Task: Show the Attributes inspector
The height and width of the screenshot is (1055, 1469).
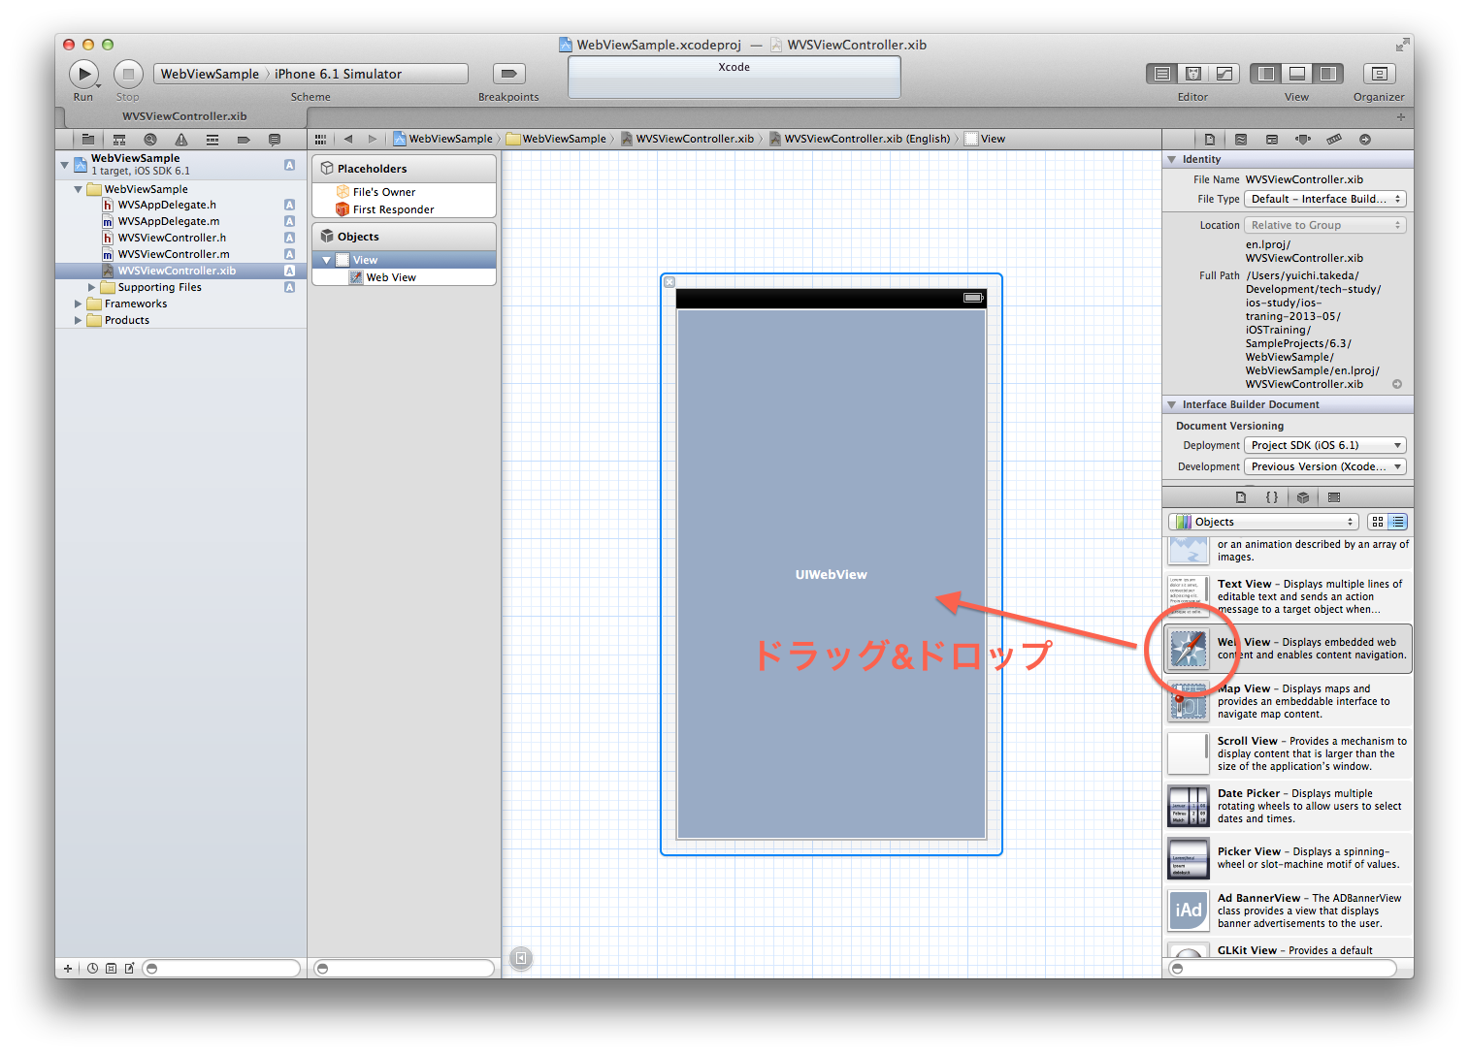Action: point(1303,140)
